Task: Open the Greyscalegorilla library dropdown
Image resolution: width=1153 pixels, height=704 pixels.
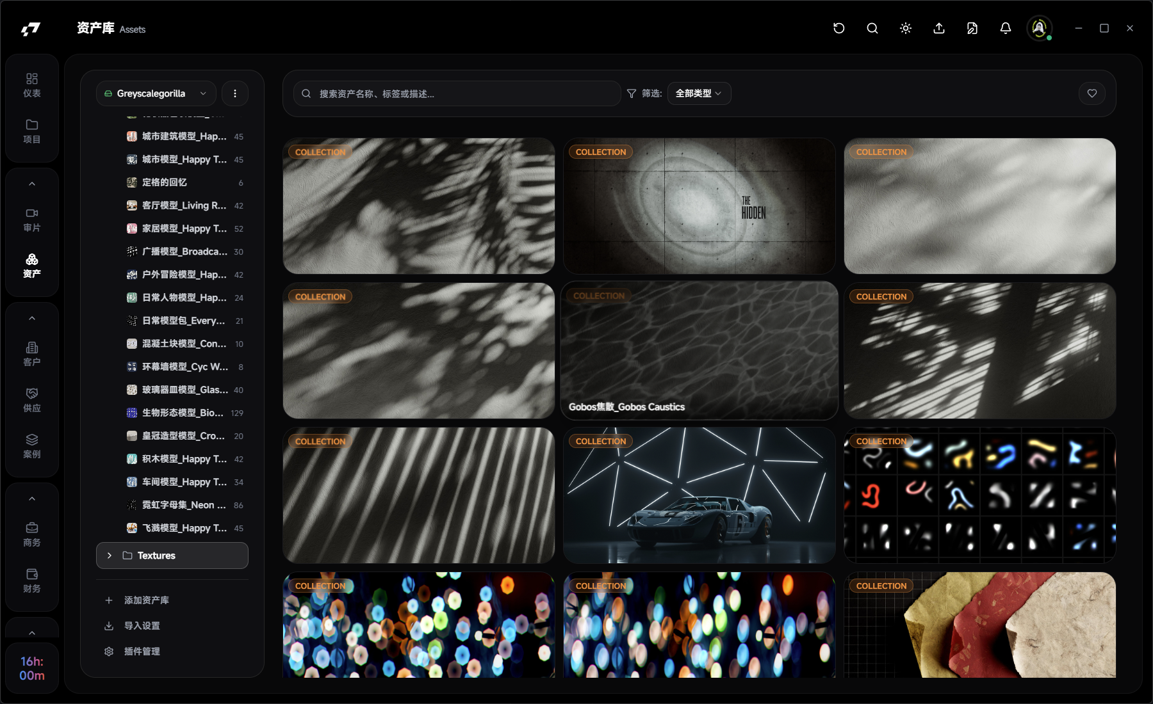Action: click(156, 93)
